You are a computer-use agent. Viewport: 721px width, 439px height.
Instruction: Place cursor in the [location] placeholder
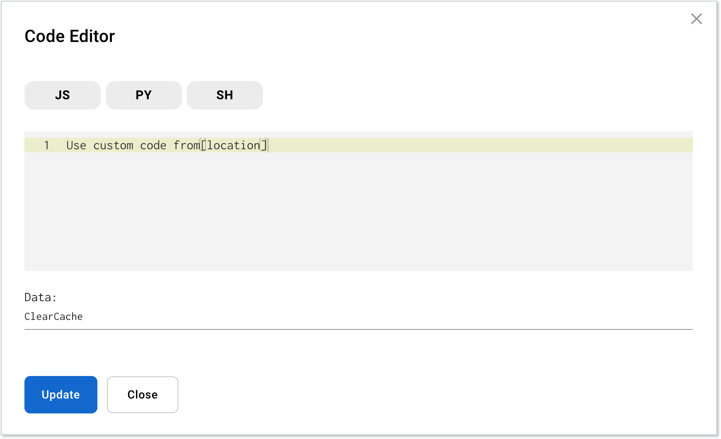[233, 145]
